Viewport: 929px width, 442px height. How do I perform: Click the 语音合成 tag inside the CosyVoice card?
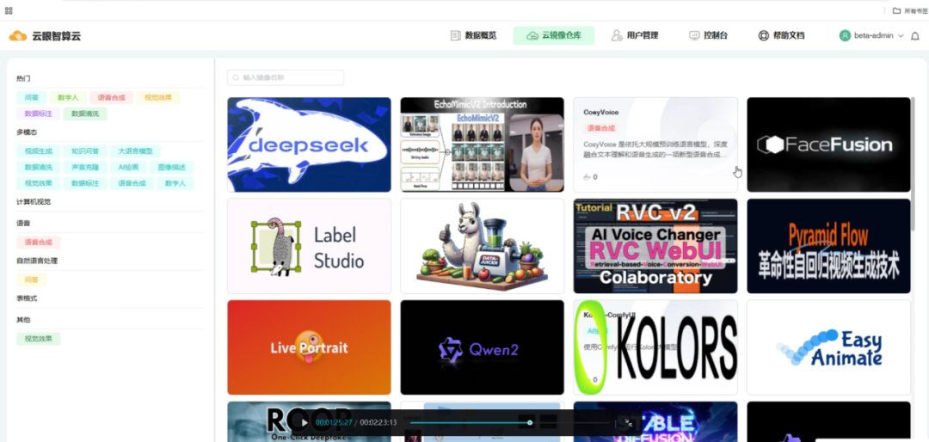tap(600, 128)
